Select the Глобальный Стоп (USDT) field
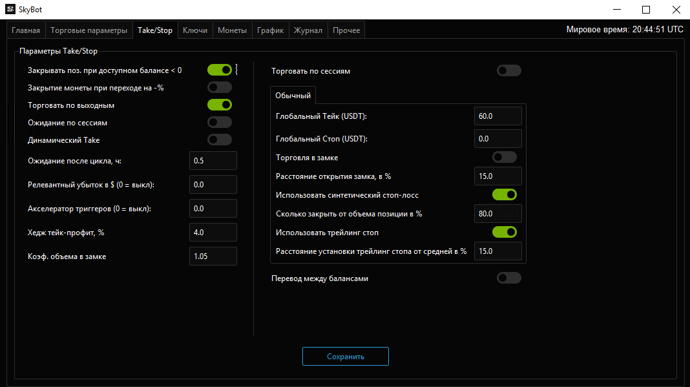The width and height of the screenshot is (690, 387). [498, 139]
